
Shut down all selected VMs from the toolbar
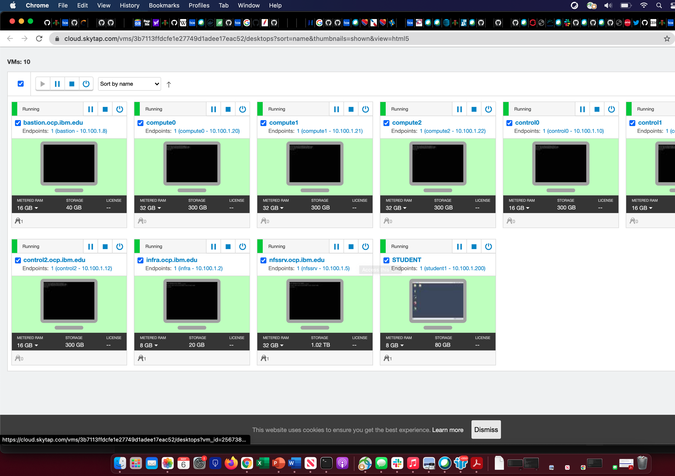pyautogui.click(x=72, y=84)
